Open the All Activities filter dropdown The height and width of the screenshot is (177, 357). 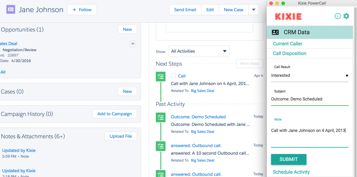coord(199,51)
